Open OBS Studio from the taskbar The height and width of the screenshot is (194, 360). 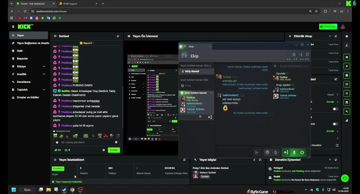pos(80,190)
